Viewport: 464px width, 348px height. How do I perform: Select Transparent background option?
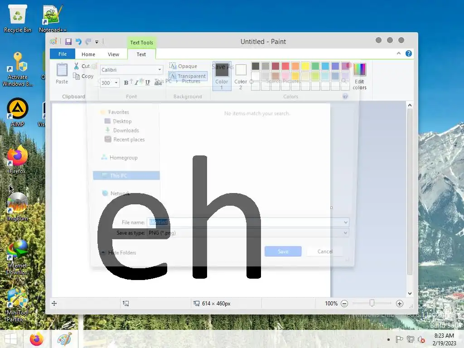[x=188, y=76]
